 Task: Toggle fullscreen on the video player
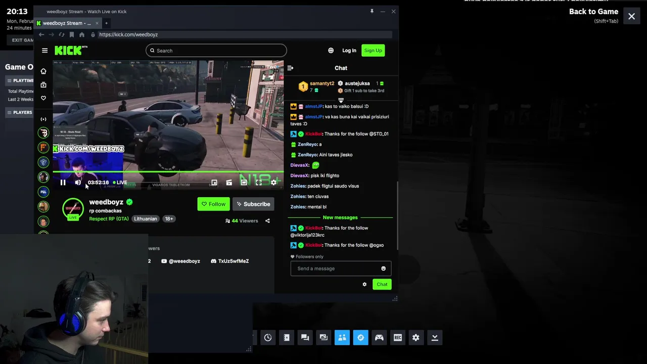coord(259,183)
